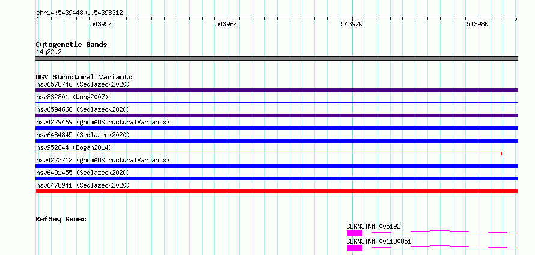Open variant label nsv832801 (Wong2007)

point(72,97)
